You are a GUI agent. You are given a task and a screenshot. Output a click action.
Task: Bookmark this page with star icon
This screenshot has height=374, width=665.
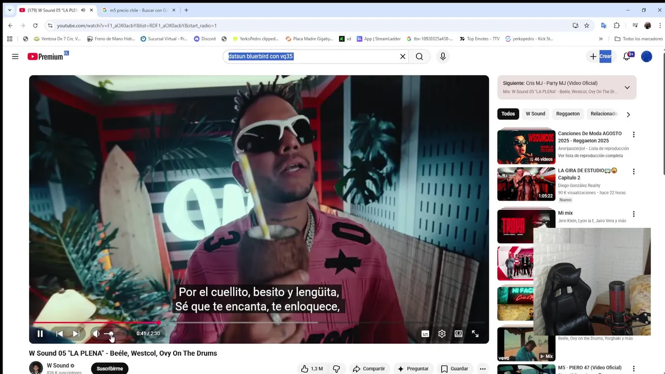click(587, 25)
